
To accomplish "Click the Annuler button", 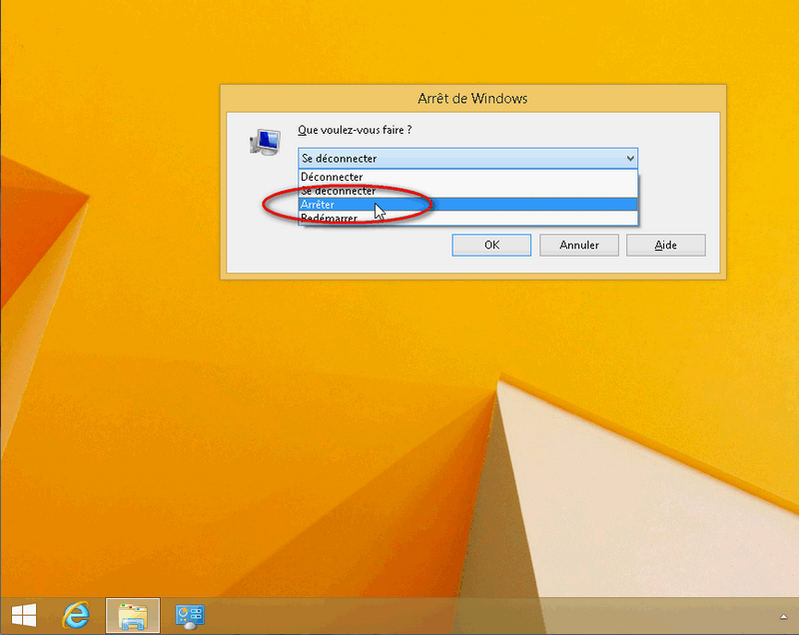I will 579,245.
